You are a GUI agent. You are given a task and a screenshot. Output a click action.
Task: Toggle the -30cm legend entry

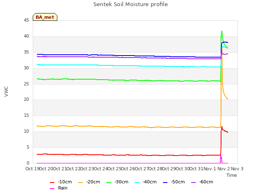(117, 182)
